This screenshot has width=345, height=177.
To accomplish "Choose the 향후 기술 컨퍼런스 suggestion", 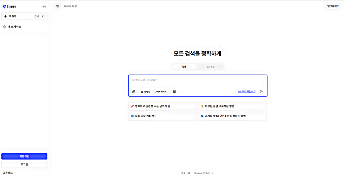I will pos(162,116).
